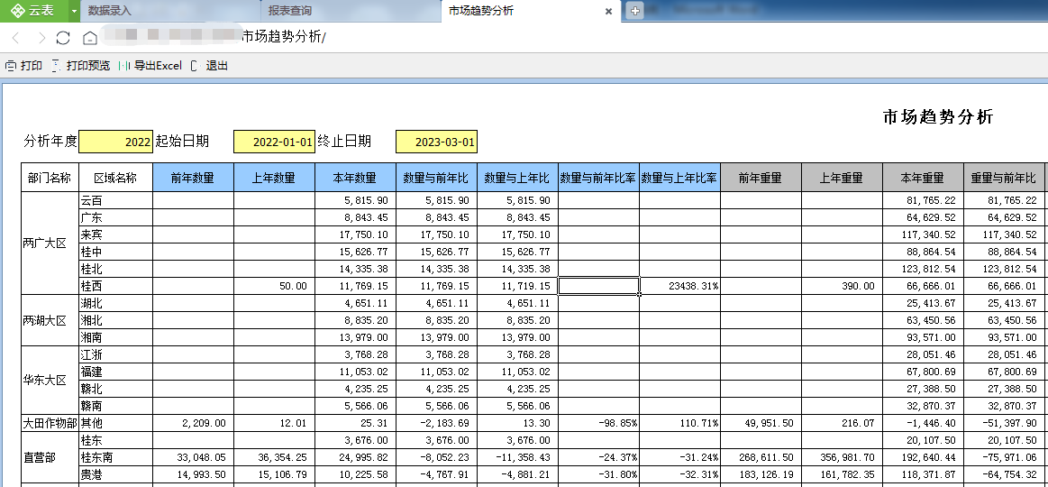Select the 数量与前年比率 column header
This screenshot has height=487, width=1048.
[599, 178]
